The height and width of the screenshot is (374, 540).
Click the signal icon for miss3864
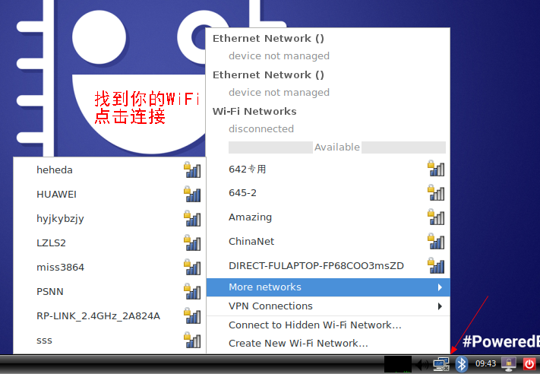192,267
